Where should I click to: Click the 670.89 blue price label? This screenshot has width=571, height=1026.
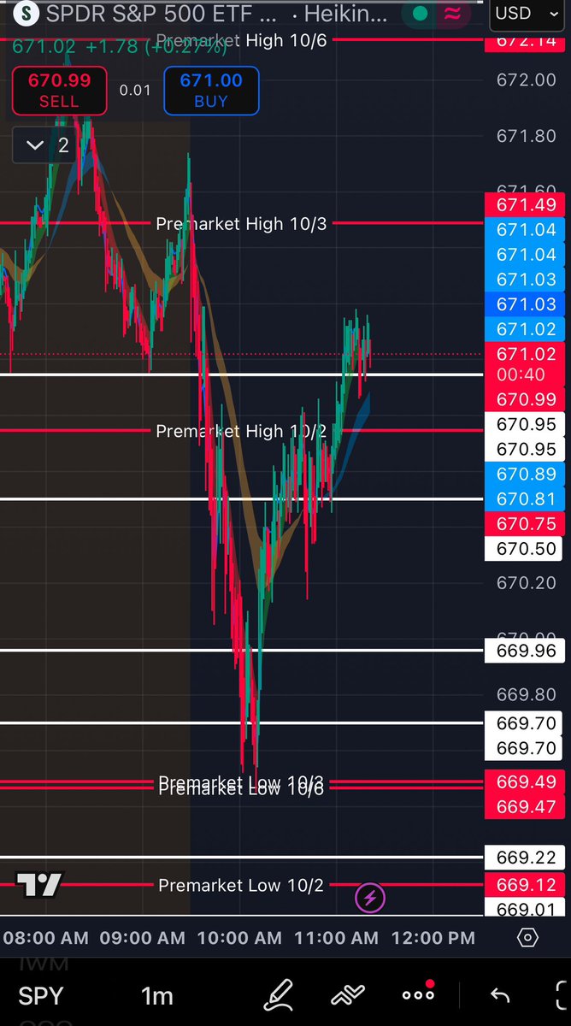coord(525,475)
